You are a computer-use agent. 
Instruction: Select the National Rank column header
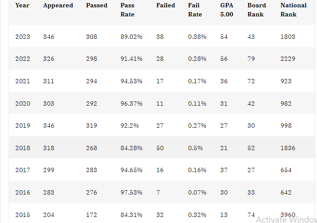point(294,9)
